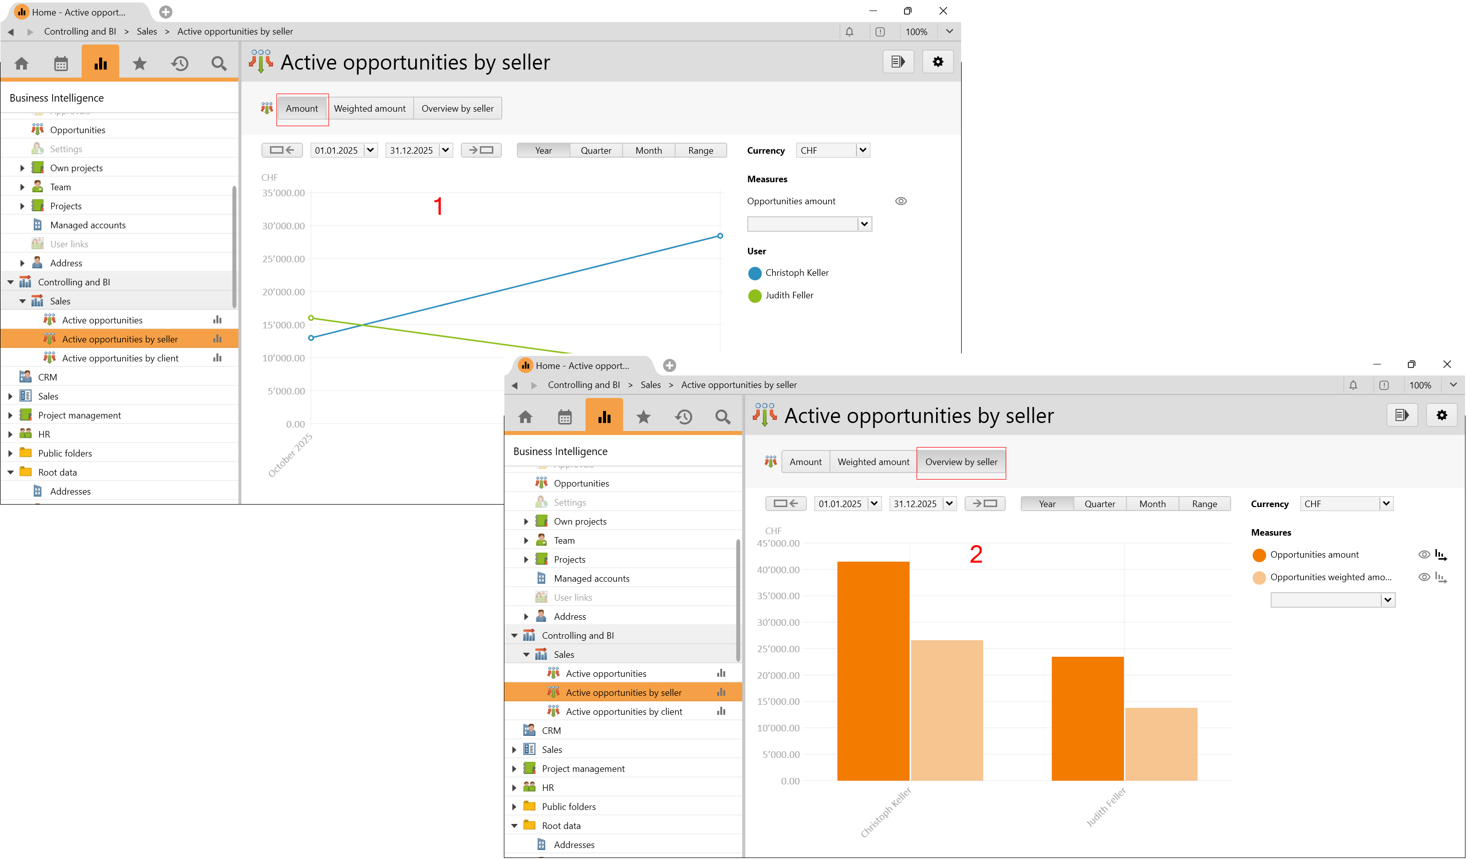Click settings gear in window 2 header

click(x=1442, y=415)
